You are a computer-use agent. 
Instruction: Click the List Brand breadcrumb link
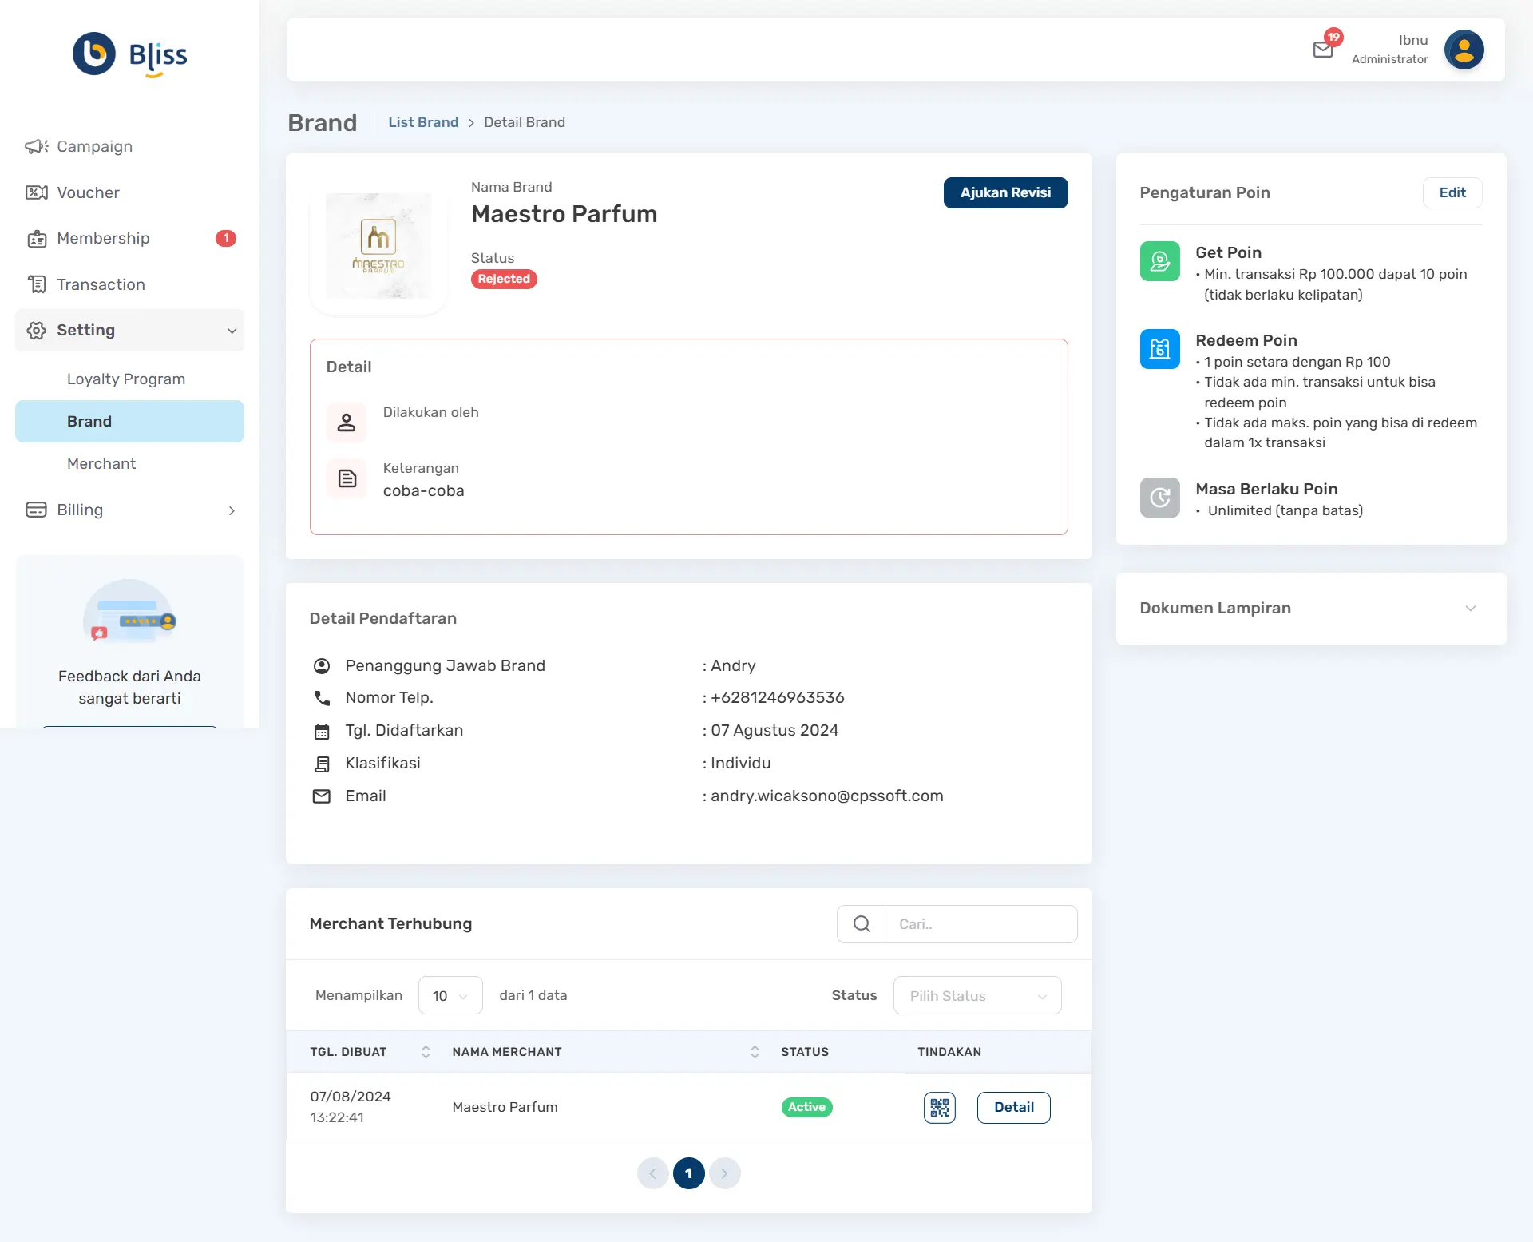(x=423, y=122)
